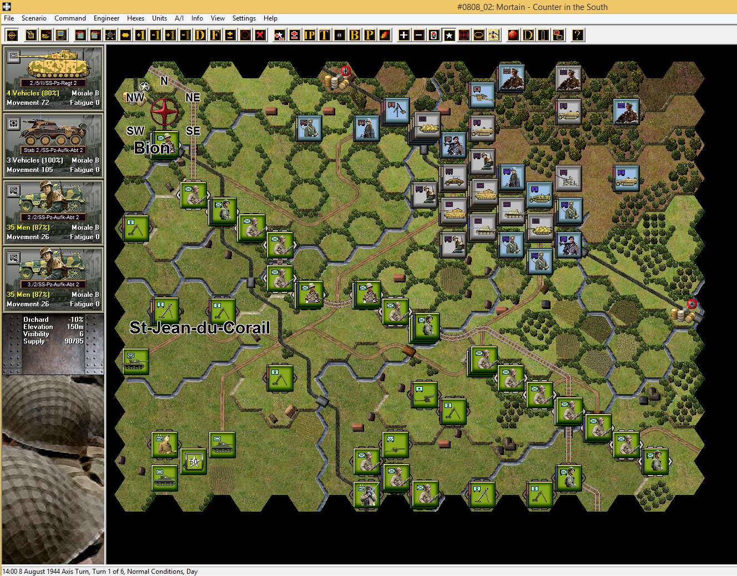This screenshot has width=737, height=576.
Task: Click the red cross medic toolbar icon
Action: point(295,36)
